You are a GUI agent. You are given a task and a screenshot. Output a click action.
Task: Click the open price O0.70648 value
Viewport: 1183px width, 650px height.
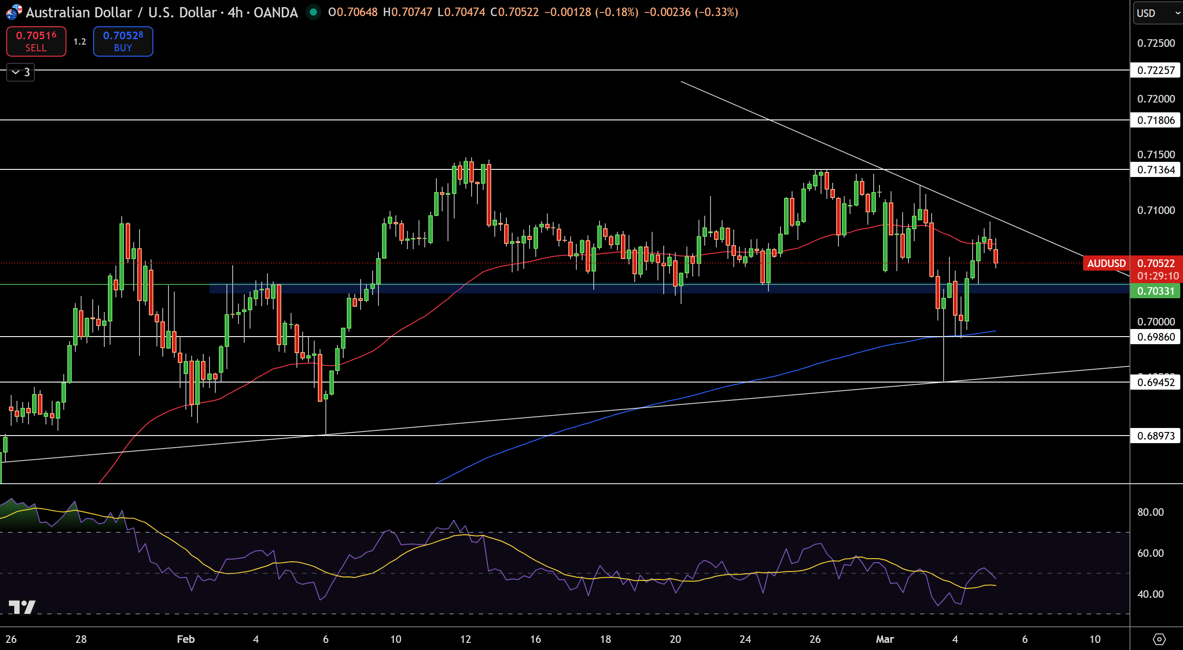point(353,12)
